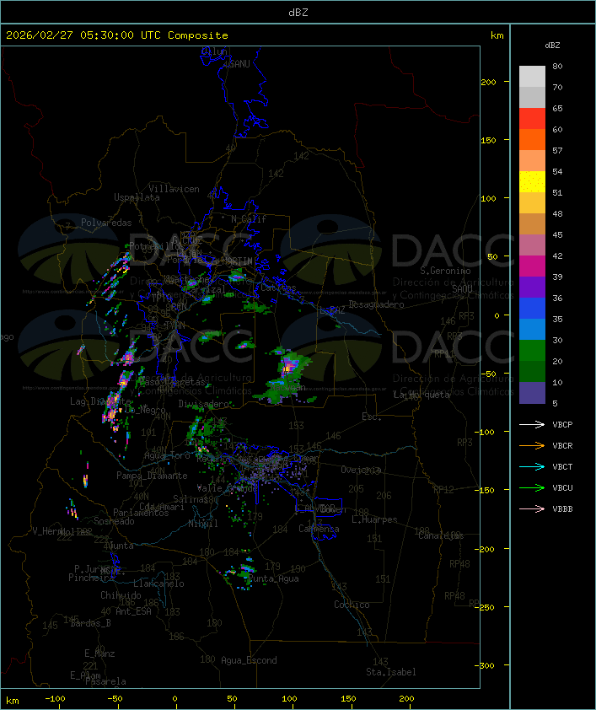Viewport: 596px width, 710px height.
Task: Click the 'Carmensa' place label
Action: click(x=319, y=529)
